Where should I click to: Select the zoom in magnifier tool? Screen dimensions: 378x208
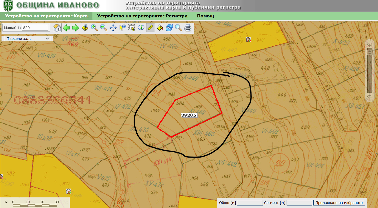[x=94, y=28]
